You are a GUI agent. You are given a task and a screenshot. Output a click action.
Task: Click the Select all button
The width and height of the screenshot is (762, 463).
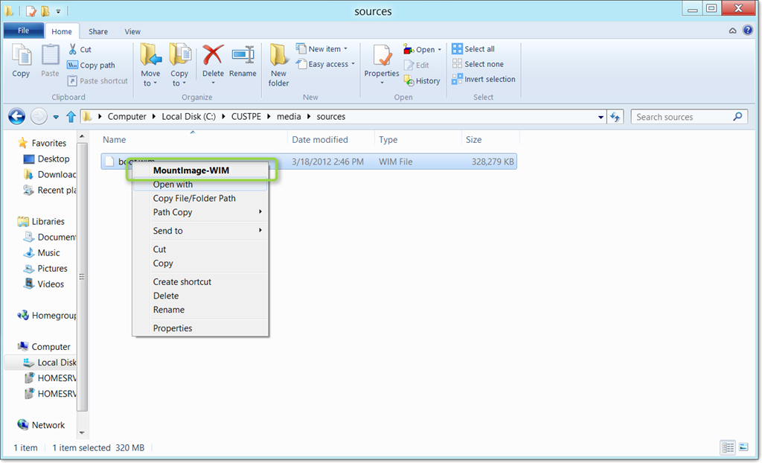click(x=474, y=48)
